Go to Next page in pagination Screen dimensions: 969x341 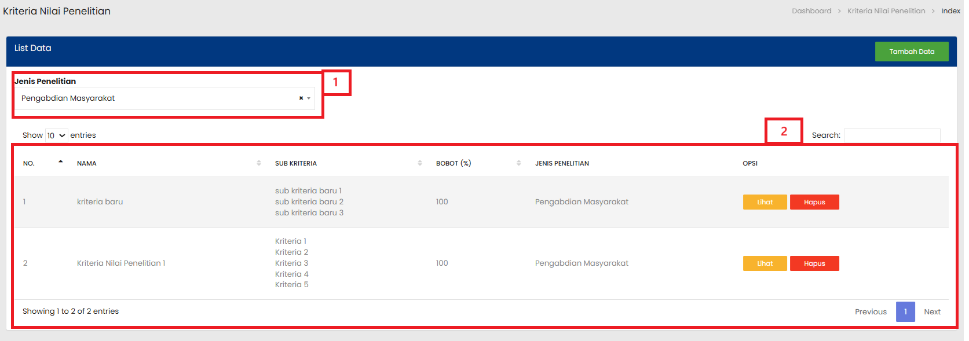(x=932, y=312)
